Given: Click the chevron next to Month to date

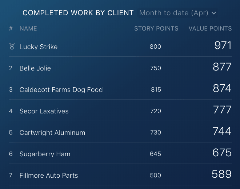Looking at the screenshot, I should click(214, 13).
